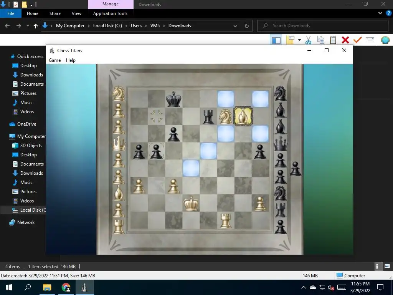
Task: Select the white knight next to the black rook
Action: click(225, 117)
